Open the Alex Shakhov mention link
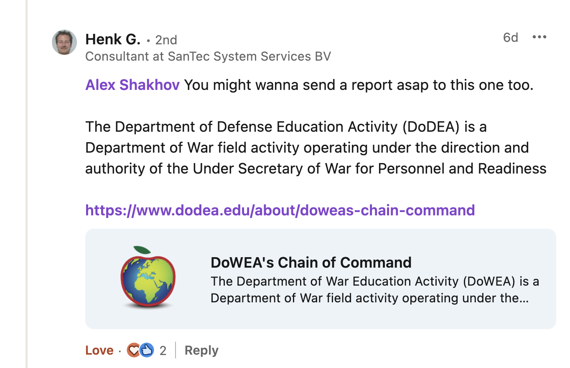 [x=132, y=84]
